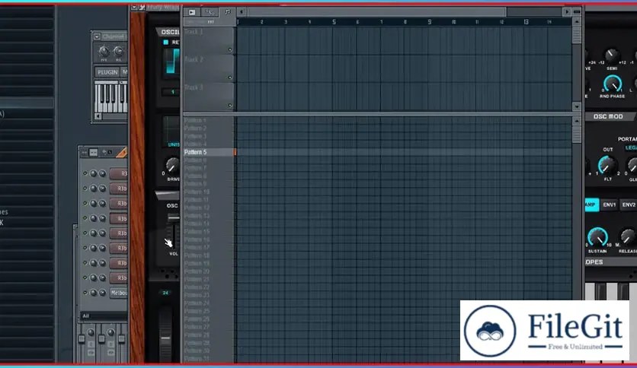Mute Track 2 with its green dot
This screenshot has height=368, width=637.
pos(230,78)
